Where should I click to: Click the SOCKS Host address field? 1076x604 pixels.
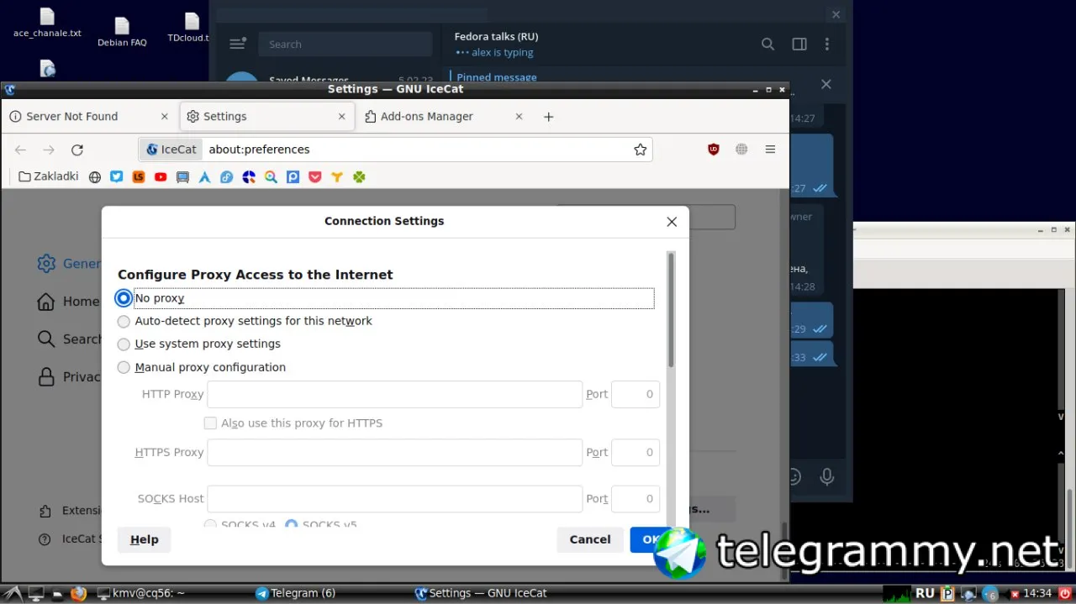coord(394,499)
